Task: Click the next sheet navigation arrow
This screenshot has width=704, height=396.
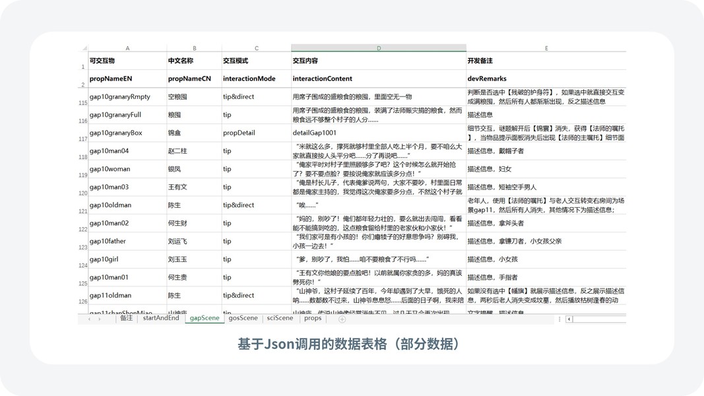Action: [x=99, y=319]
